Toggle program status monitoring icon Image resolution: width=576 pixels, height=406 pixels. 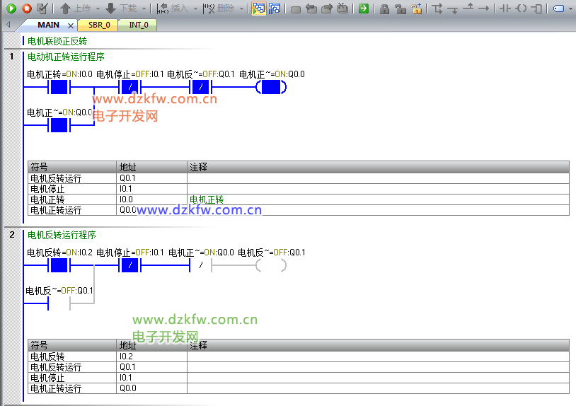click(258, 8)
